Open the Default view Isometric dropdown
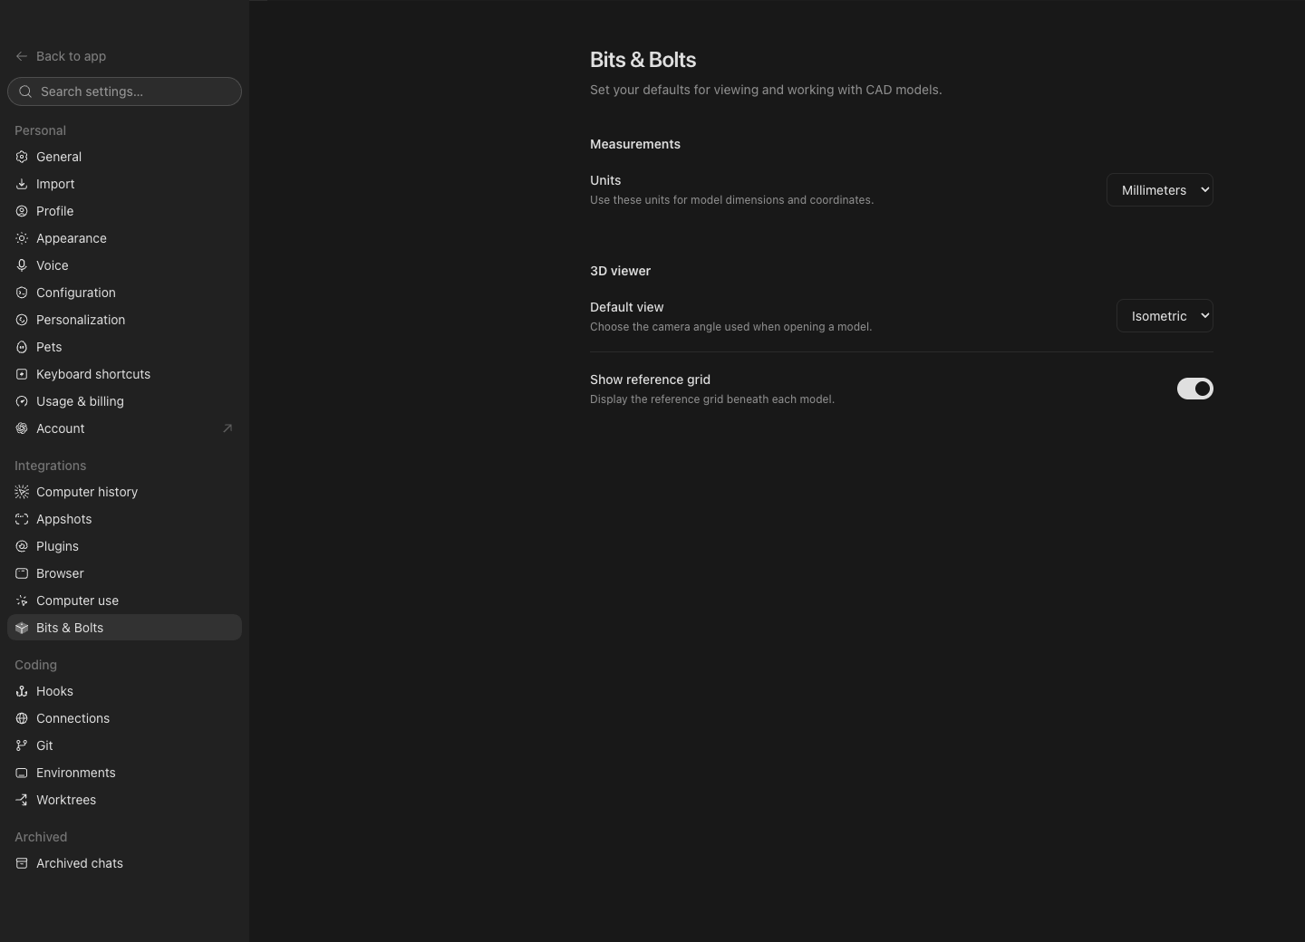The height and width of the screenshot is (942, 1305). click(x=1165, y=316)
